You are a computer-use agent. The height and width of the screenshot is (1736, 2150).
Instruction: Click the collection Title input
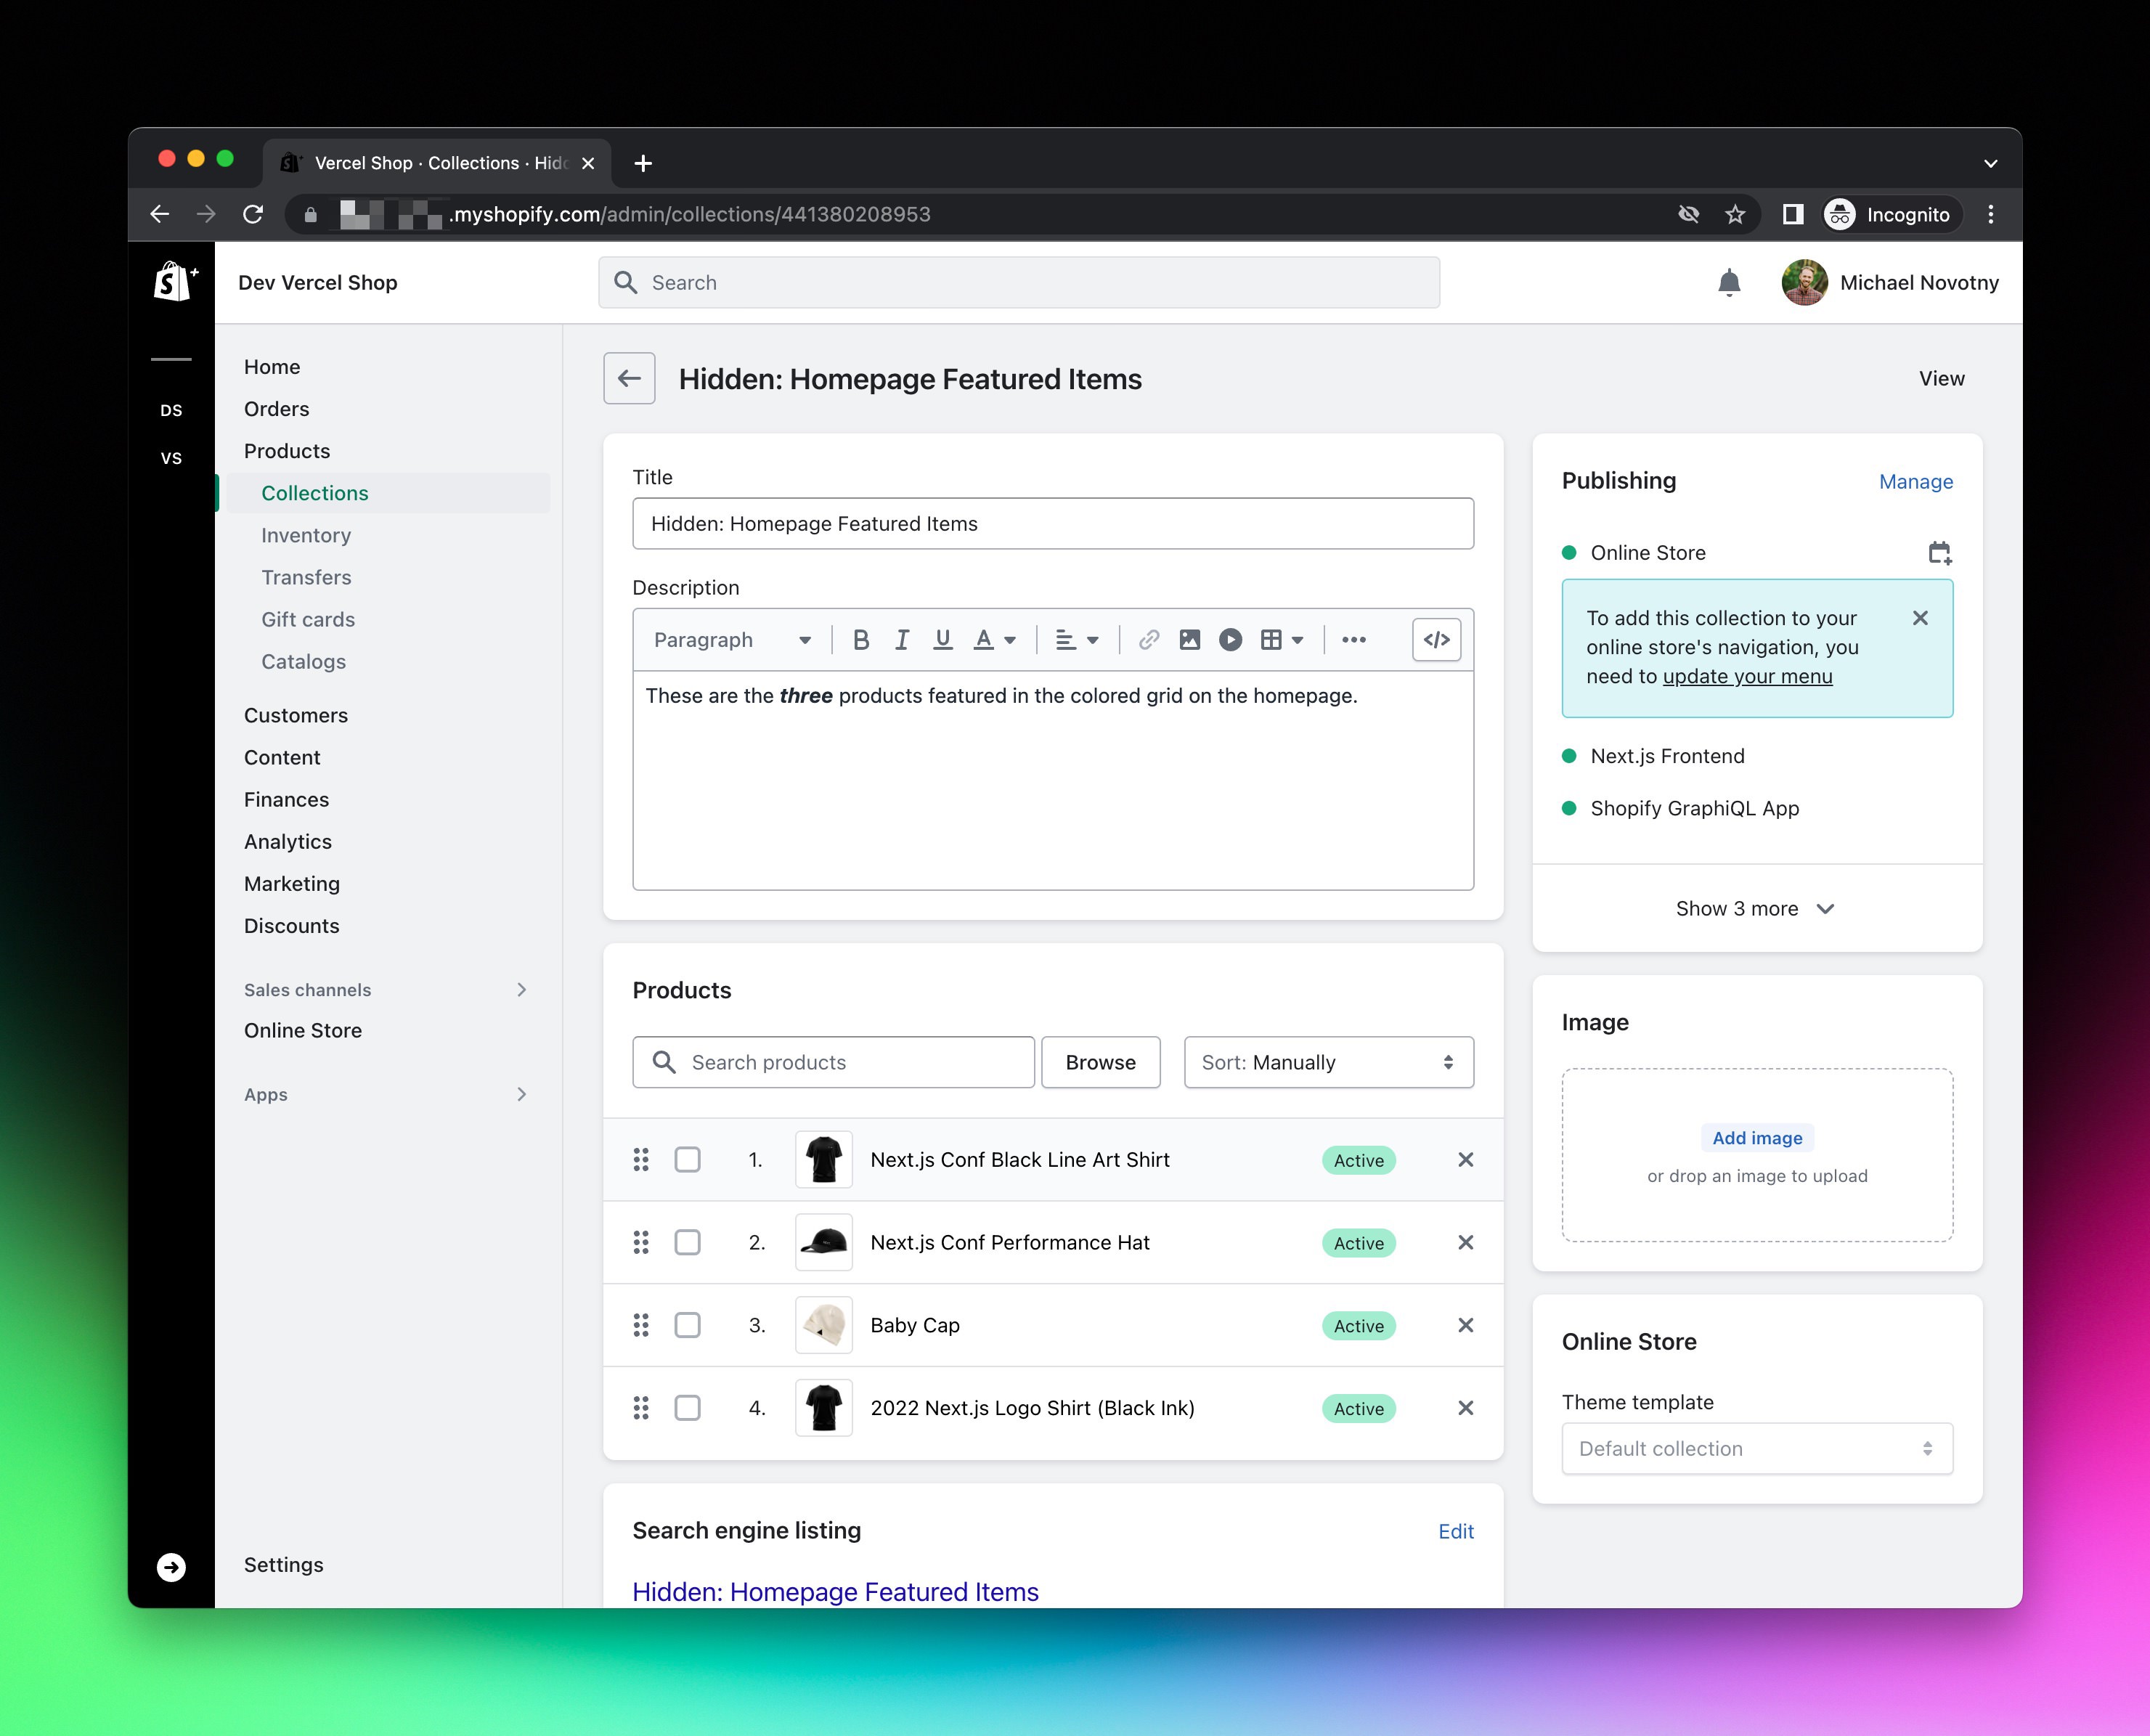[x=1053, y=524]
